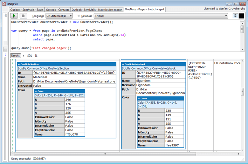Click the HP notebook DV9 cell
The image size is (248, 164).
click(x=227, y=63)
